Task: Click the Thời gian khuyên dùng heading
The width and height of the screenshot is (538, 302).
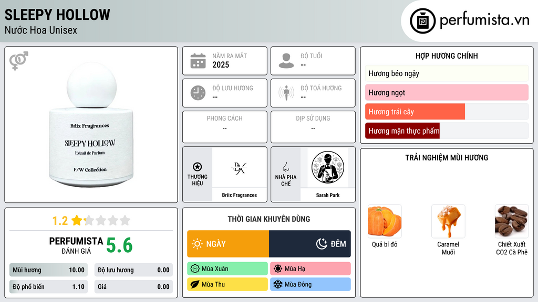Action: [269, 219]
